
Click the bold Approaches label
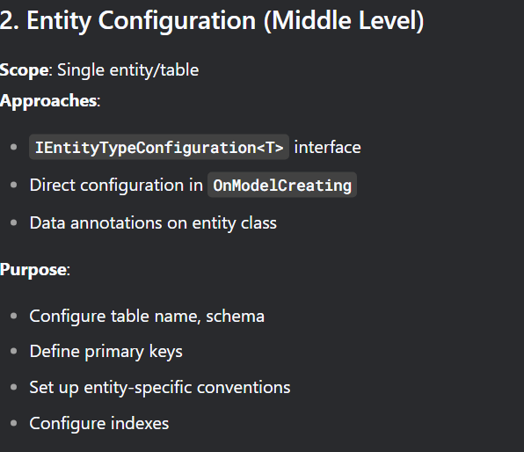(48, 100)
